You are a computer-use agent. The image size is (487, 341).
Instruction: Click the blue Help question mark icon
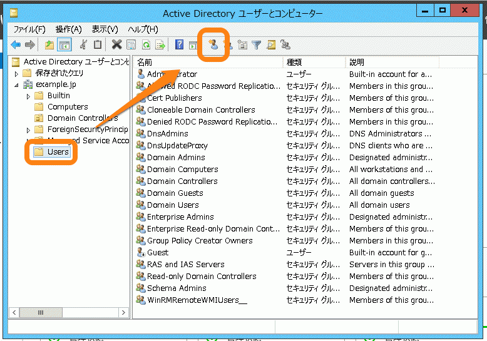click(179, 44)
